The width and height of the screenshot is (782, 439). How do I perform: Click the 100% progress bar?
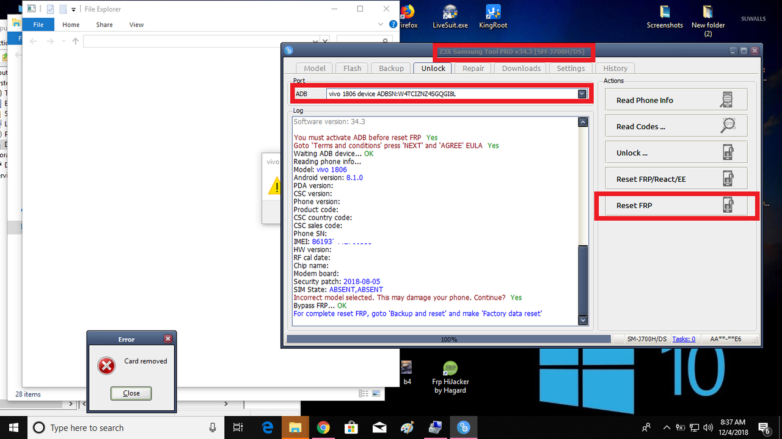click(449, 339)
